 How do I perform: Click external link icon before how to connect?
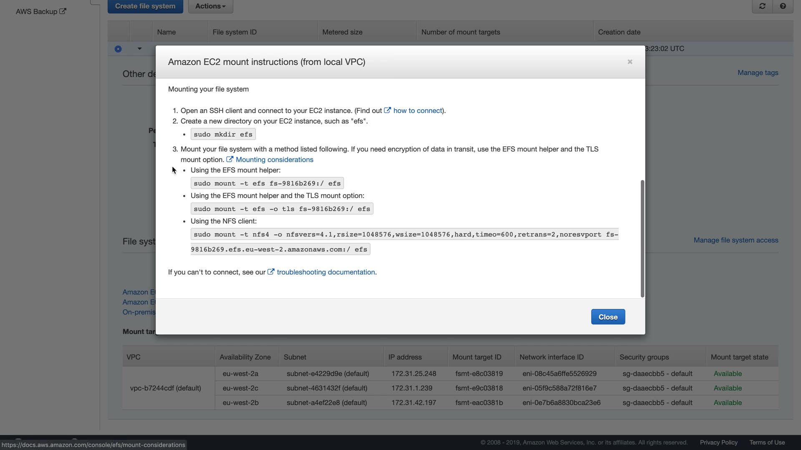(x=388, y=110)
